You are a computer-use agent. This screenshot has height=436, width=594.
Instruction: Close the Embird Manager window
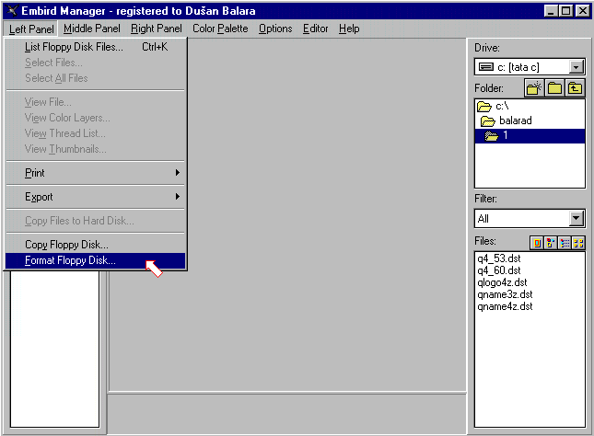(x=583, y=11)
